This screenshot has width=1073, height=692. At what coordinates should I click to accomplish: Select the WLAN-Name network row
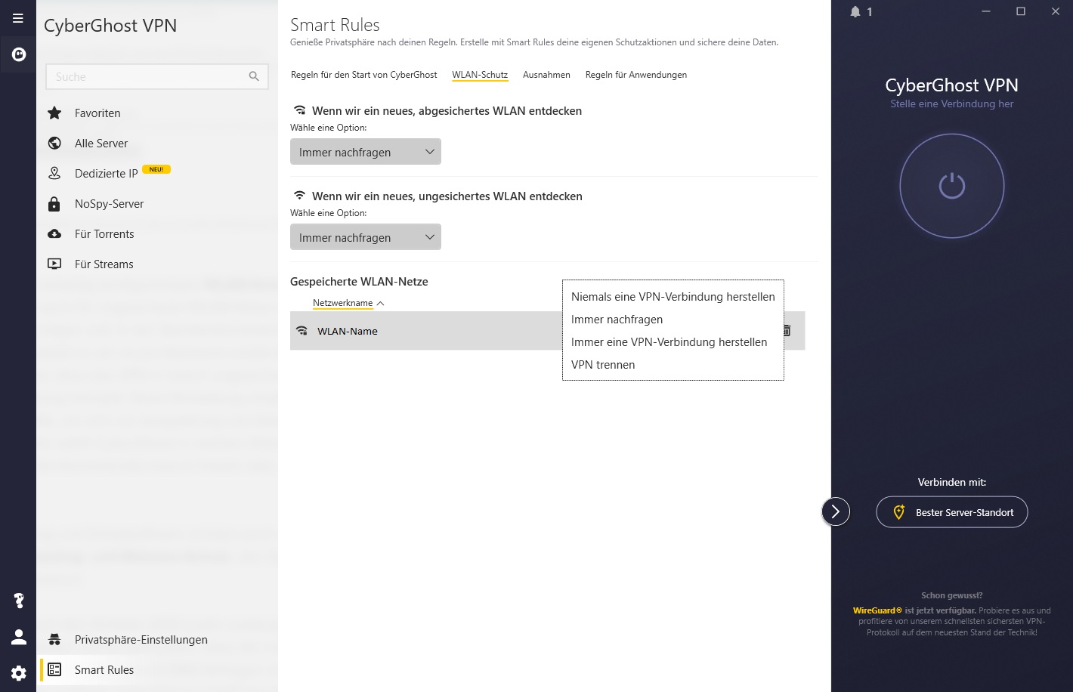547,331
